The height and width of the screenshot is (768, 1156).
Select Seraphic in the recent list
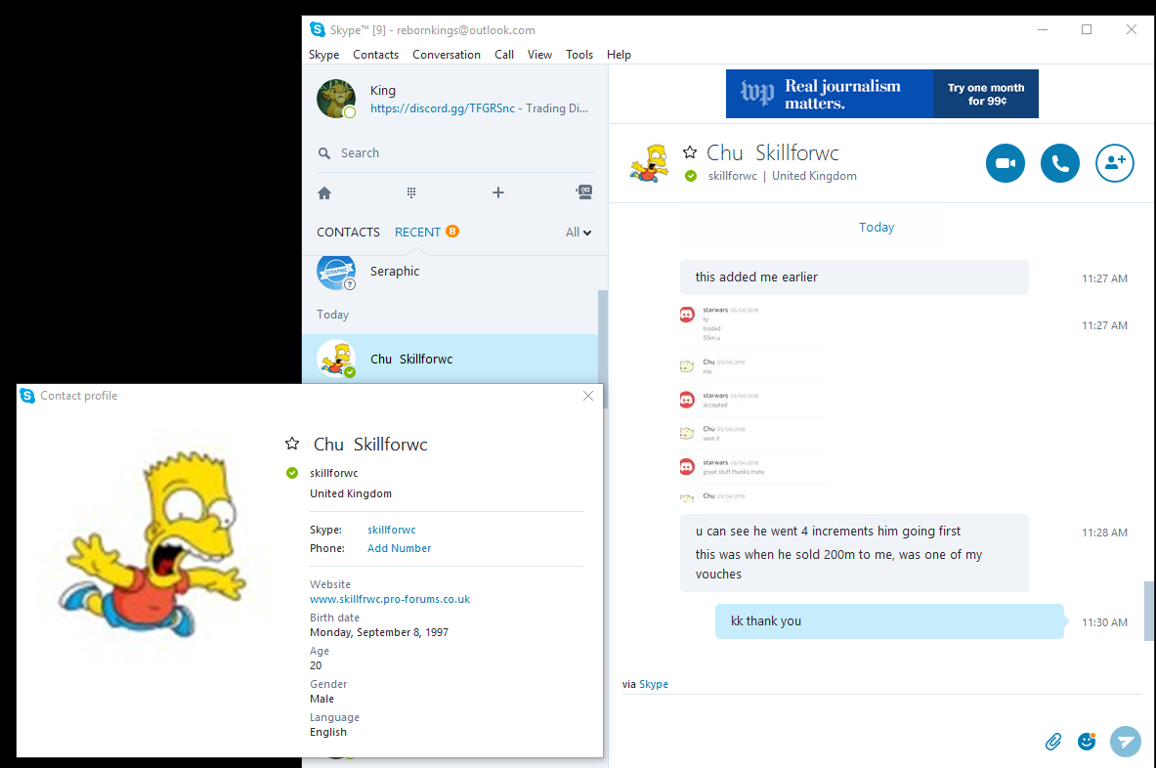tap(450, 272)
